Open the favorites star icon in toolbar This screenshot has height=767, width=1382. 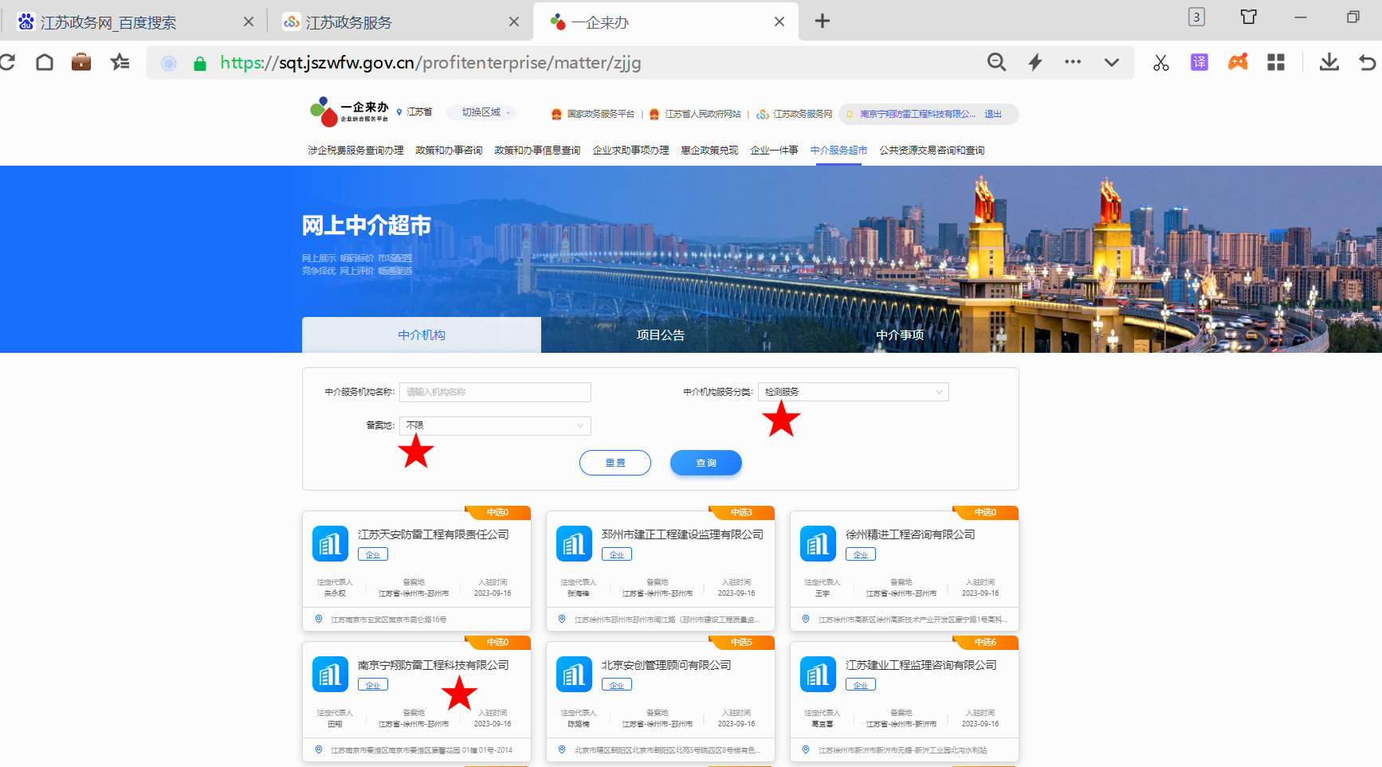120,62
